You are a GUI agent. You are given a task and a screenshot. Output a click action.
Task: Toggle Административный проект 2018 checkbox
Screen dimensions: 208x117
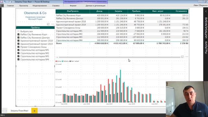pos(19,41)
